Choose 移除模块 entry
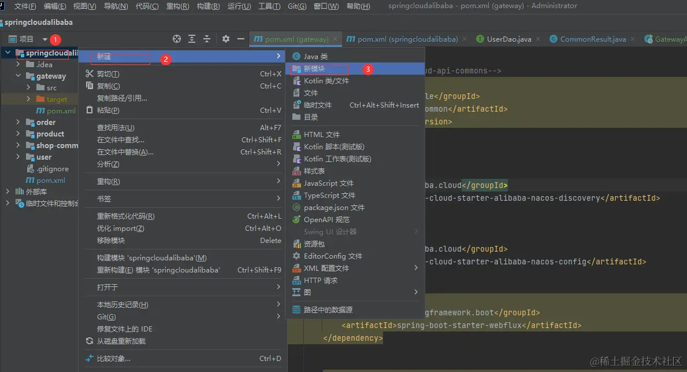Screen dimensions: 687x372 [183, 241]
